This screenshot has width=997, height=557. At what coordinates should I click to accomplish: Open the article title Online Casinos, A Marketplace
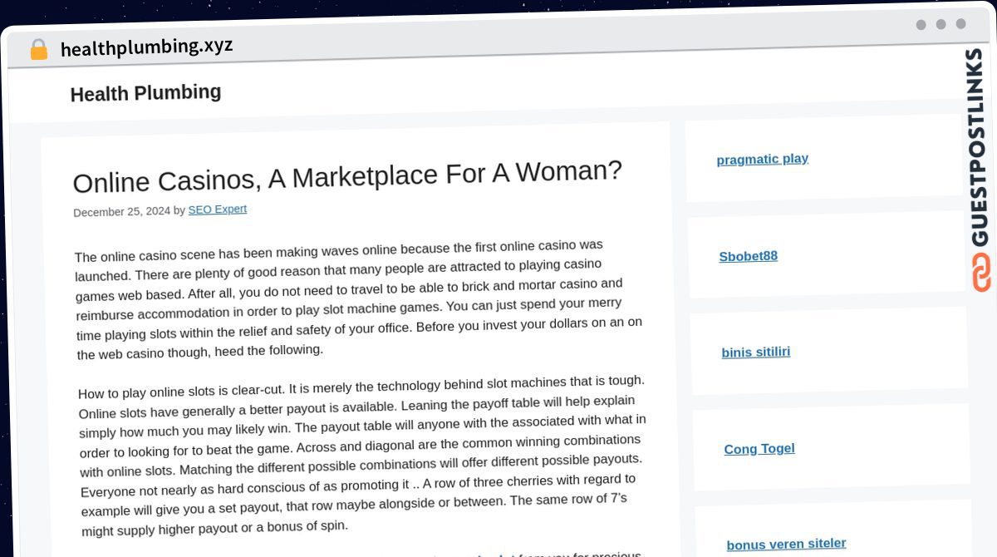click(x=347, y=177)
